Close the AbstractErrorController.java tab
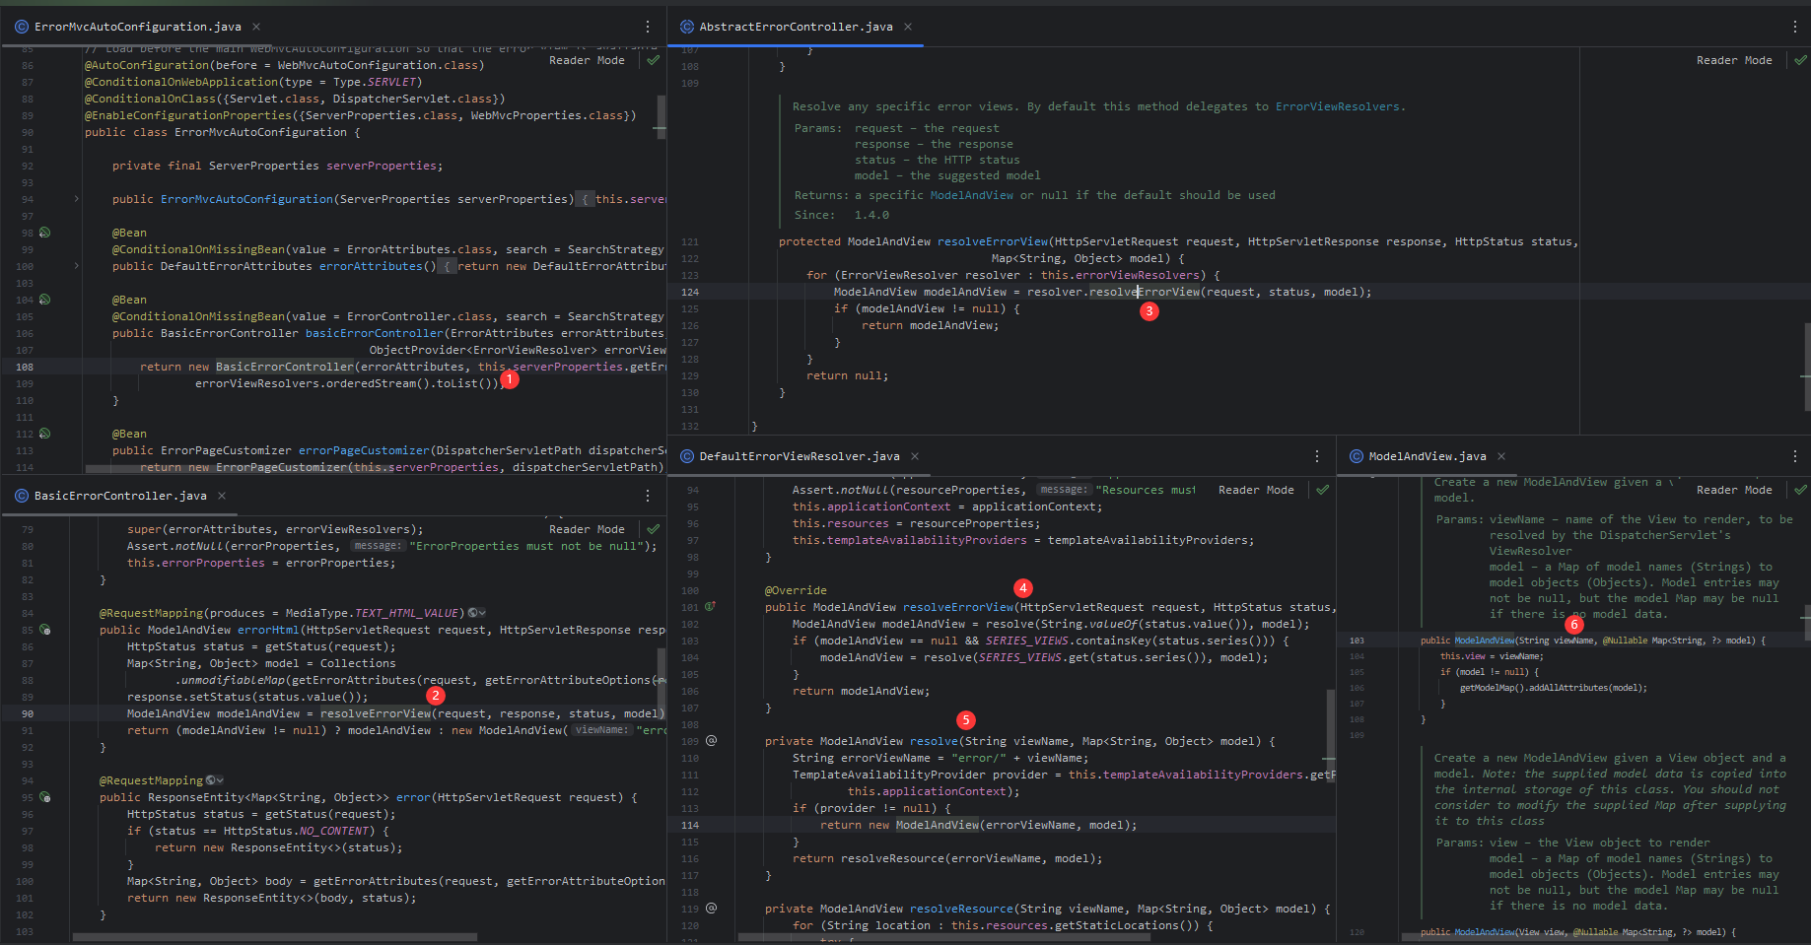Screen dimensions: 1811x945 click(908, 27)
